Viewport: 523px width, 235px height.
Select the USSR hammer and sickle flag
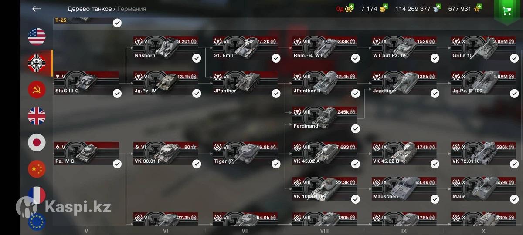37,90
